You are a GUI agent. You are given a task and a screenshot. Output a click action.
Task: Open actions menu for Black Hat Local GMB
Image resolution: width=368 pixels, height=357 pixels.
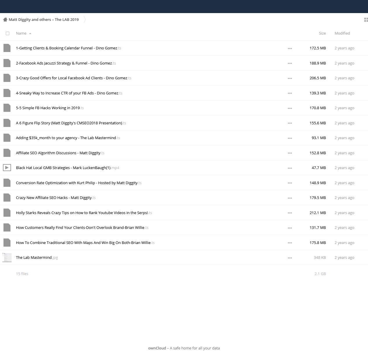[x=290, y=168]
